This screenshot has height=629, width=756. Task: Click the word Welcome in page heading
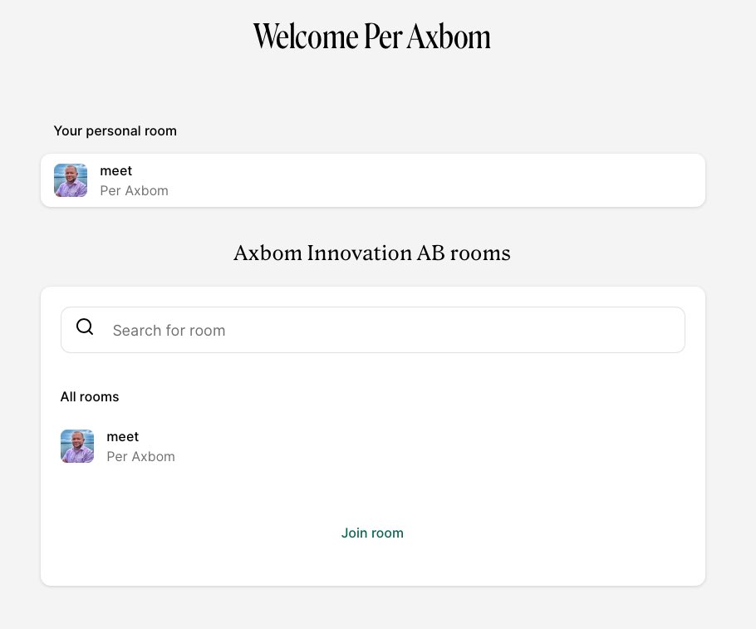click(x=306, y=37)
